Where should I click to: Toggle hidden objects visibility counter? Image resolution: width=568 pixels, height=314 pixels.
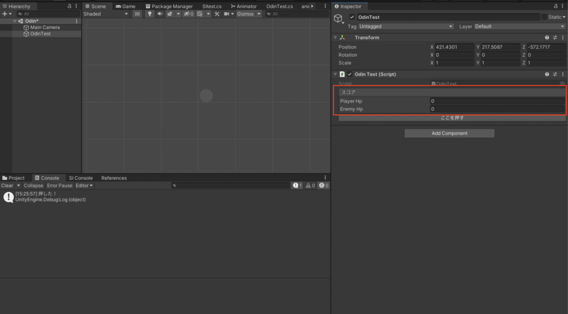(x=189, y=14)
